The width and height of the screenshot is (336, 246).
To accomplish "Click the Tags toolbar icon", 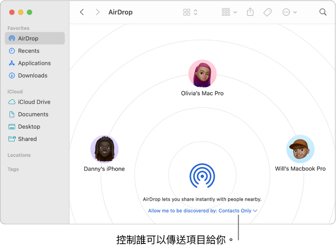I will [x=268, y=12].
